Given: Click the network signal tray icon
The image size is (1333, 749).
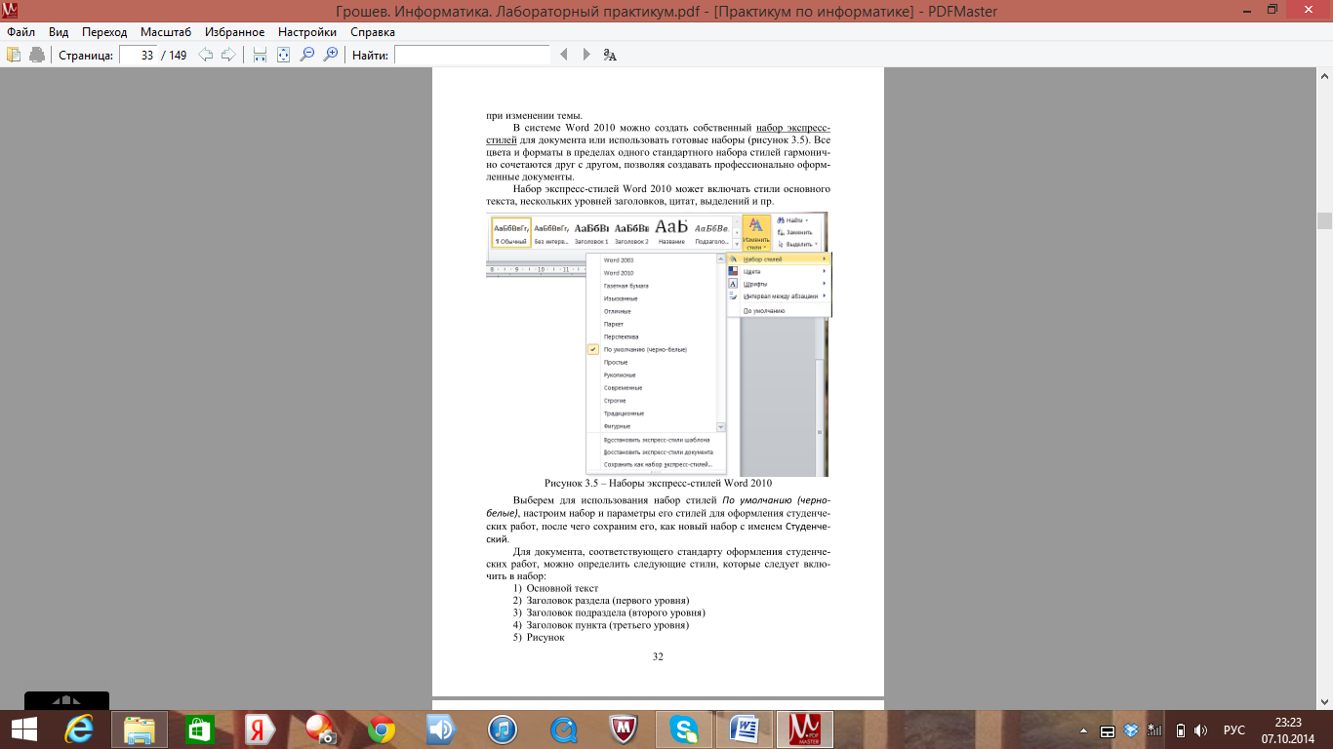Looking at the screenshot, I should [x=1154, y=730].
